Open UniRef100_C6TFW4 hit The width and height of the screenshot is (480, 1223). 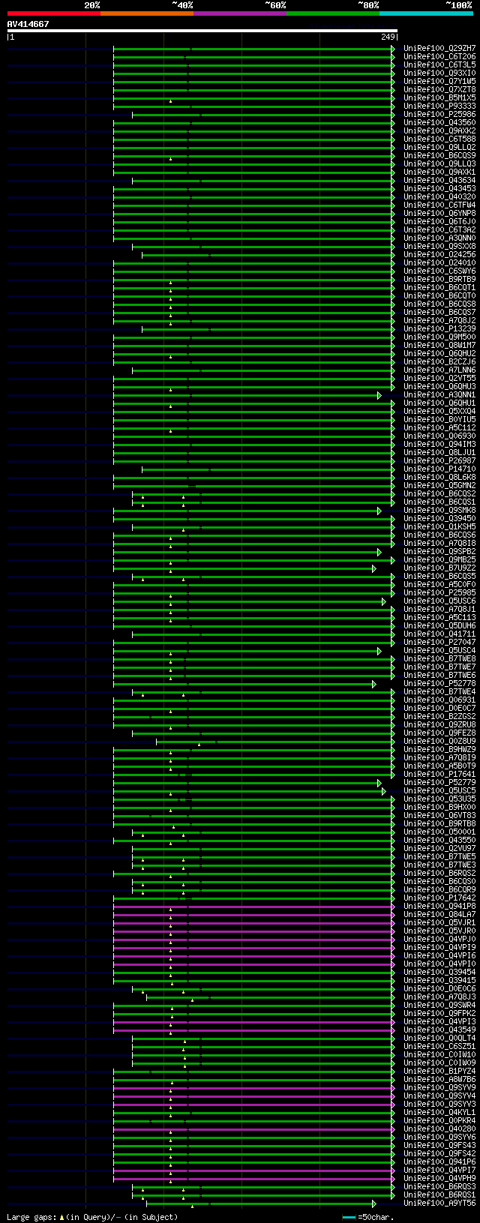(439, 205)
